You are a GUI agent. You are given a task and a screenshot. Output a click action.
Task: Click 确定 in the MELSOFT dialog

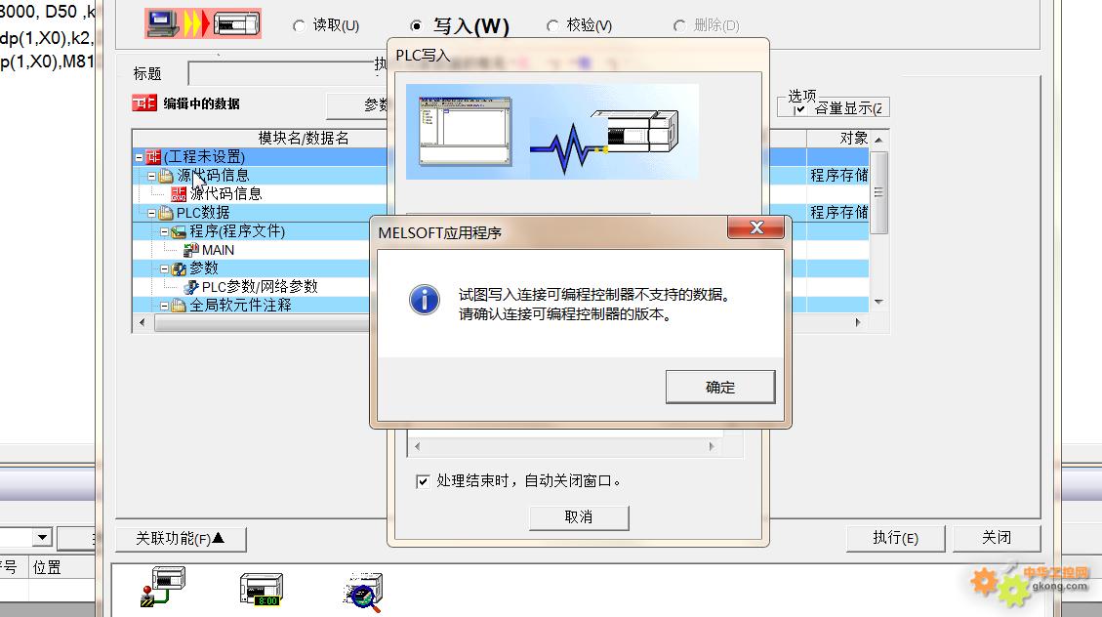click(720, 388)
